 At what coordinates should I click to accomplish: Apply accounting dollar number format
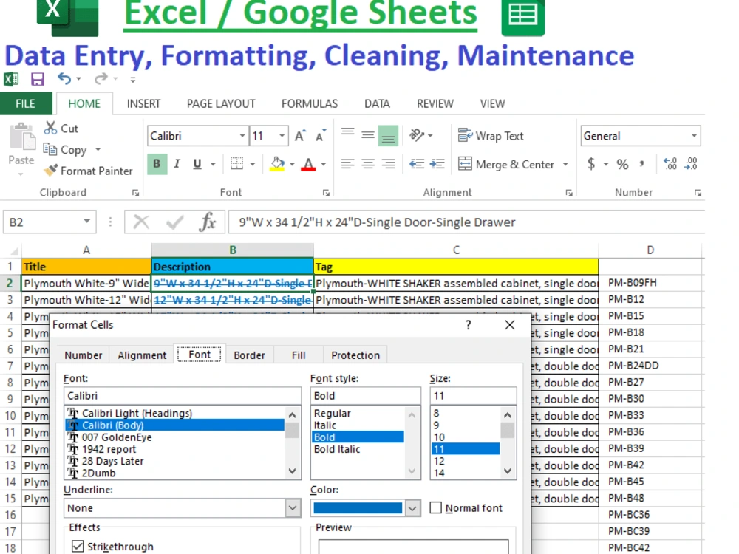pyautogui.click(x=591, y=164)
